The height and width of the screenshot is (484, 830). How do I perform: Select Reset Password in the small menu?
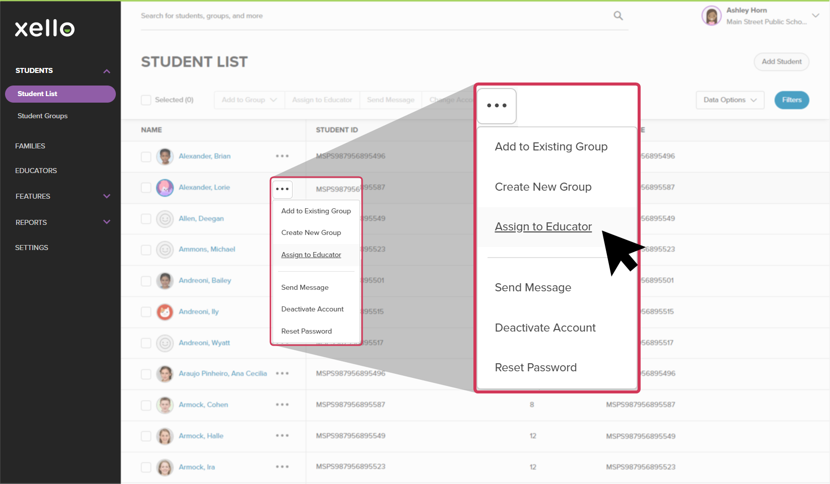pyautogui.click(x=306, y=331)
